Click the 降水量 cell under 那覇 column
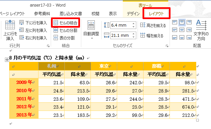211x129 pixels. point(183,74)
